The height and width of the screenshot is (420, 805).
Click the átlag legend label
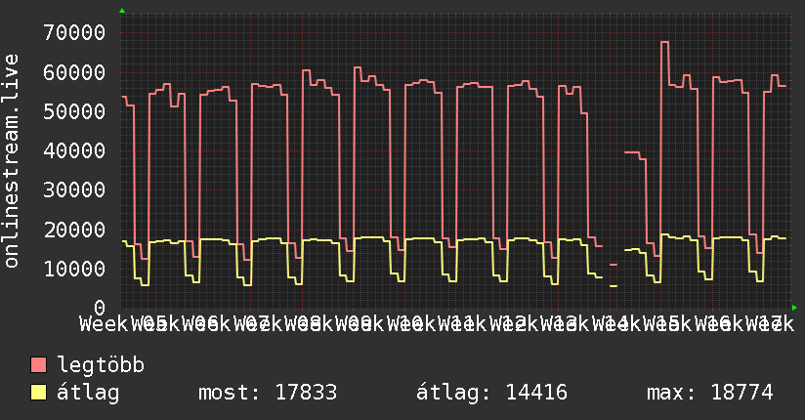click(88, 393)
